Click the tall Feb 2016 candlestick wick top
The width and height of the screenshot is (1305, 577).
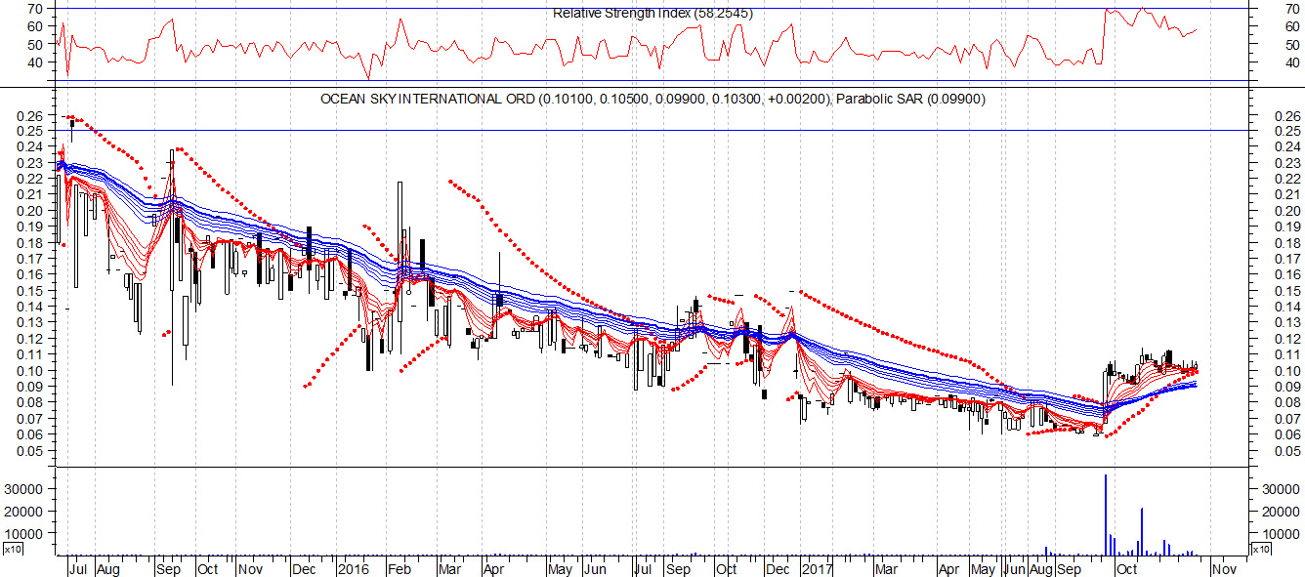click(x=400, y=183)
